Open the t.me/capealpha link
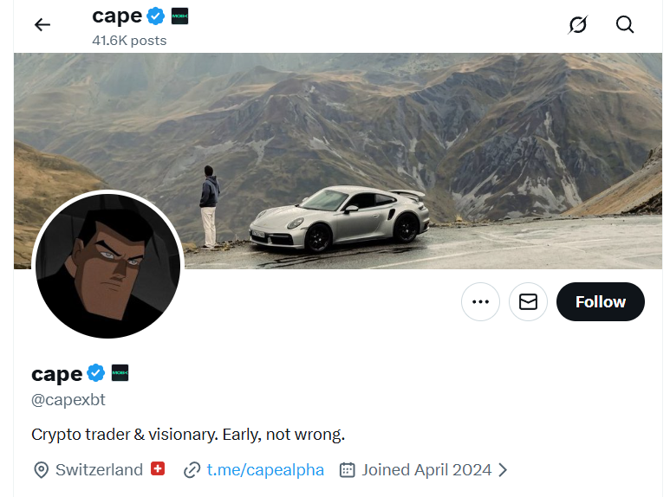 (x=265, y=470)
